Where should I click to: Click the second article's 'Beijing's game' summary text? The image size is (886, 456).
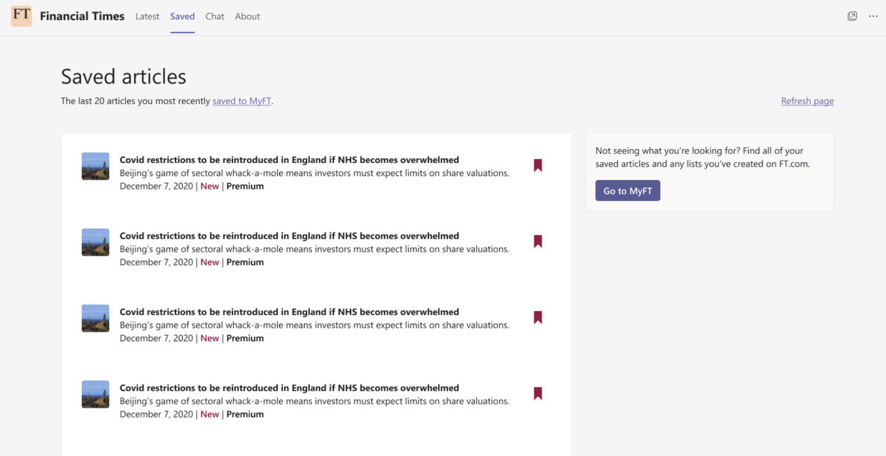click(314, 249)
